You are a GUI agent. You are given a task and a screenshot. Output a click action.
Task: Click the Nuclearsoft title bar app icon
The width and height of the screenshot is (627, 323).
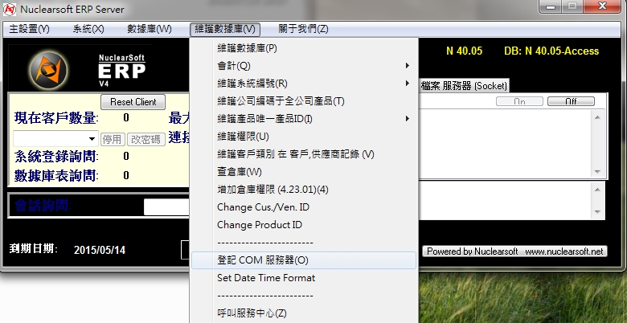click(10, 9)
